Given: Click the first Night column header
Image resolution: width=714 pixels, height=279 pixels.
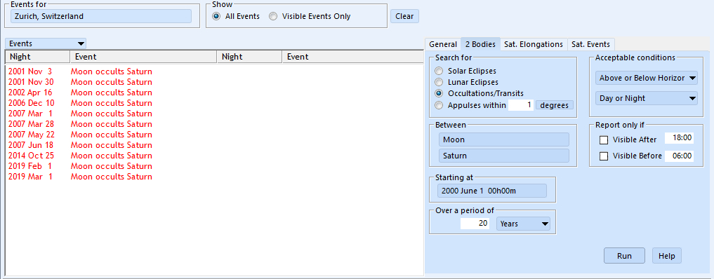Looking at the screenshot, I should 37,57.
